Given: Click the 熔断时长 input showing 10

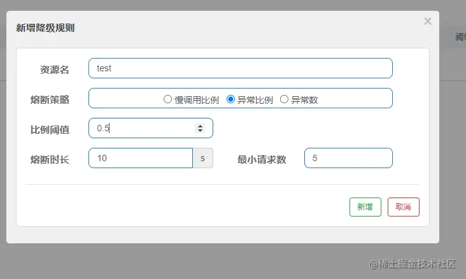Looking at the screenshot, I should click(x=141, y=158).
